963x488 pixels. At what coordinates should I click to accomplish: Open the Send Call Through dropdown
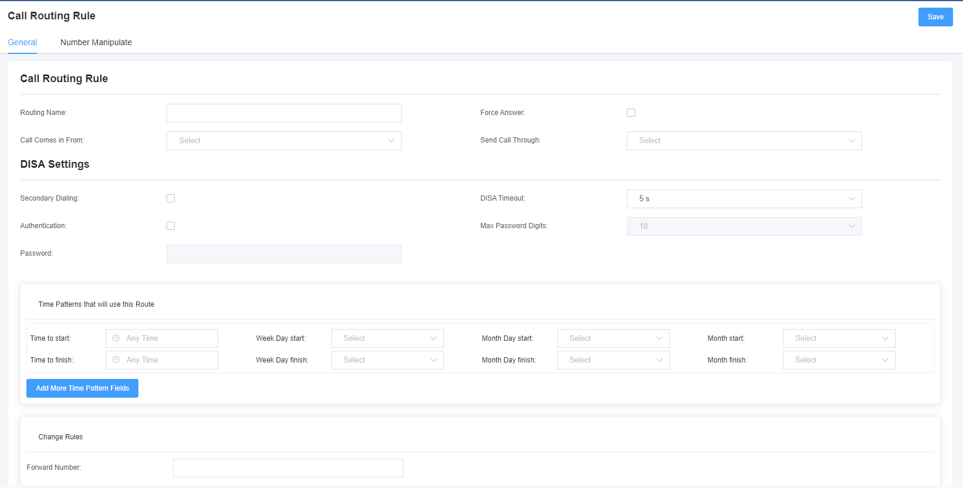[744, 141]
